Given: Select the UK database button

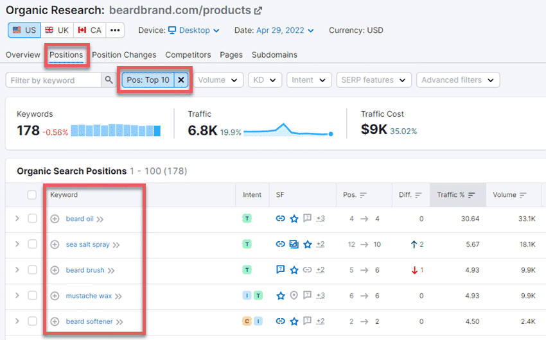Looking at the screenshot, I should (57, 30).
